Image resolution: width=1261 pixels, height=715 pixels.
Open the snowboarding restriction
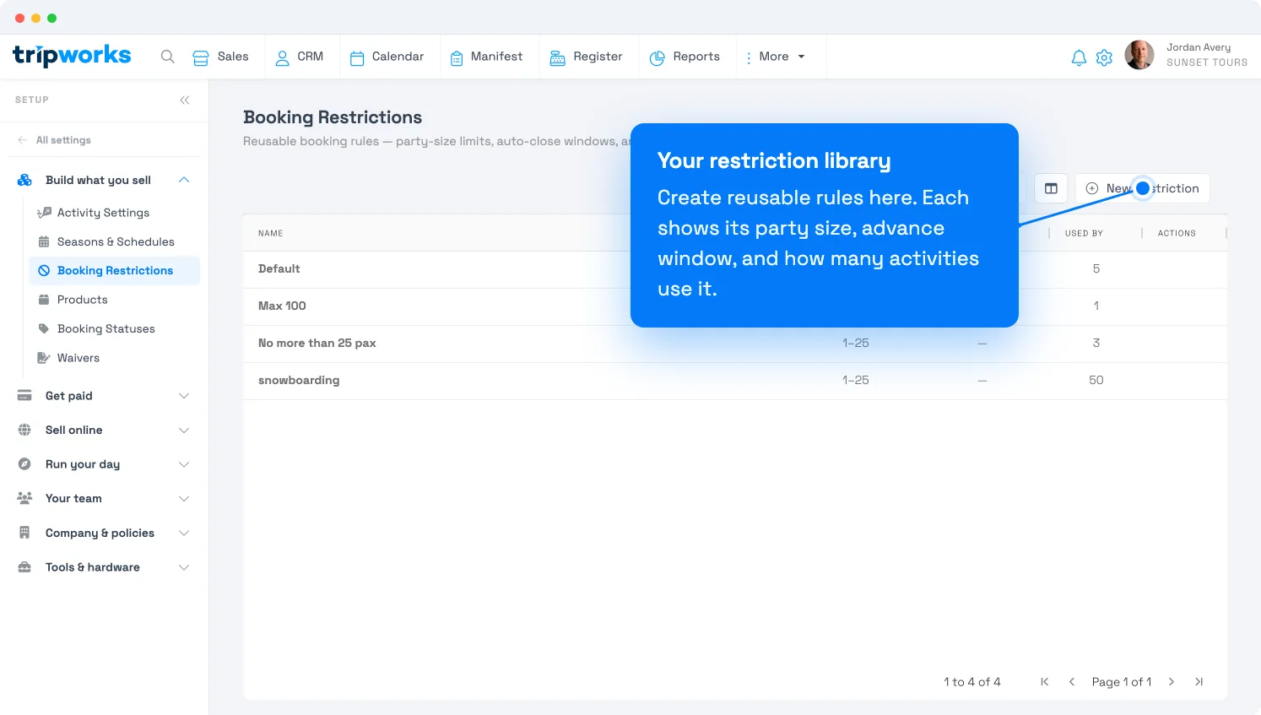click(734, 381)
